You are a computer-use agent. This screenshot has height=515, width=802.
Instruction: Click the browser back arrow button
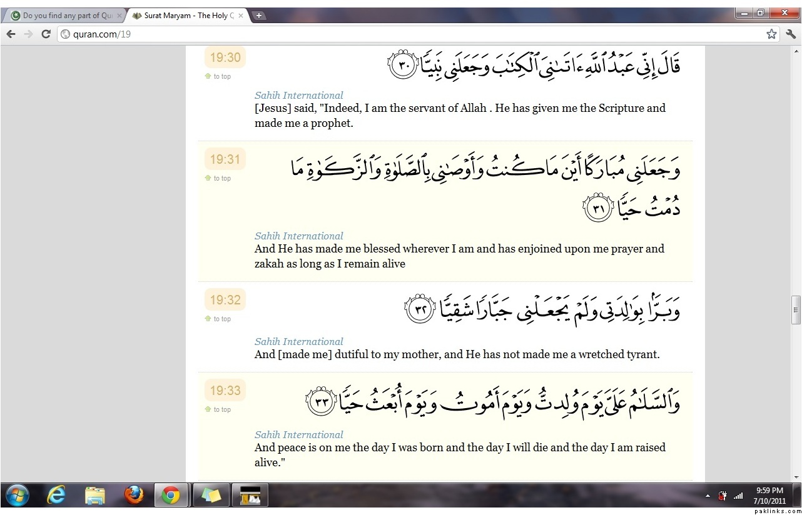11,34
